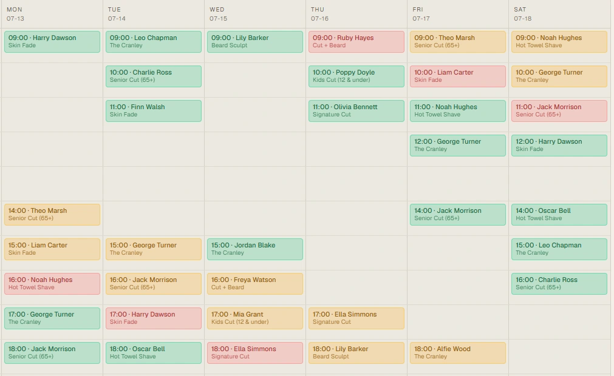Open Jack Morrison's Monday 18:00 Senior Cut booking
614x376 pixels.
(x=52, y=353)
